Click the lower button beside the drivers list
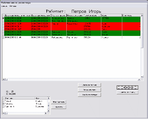 coord(59,107)
